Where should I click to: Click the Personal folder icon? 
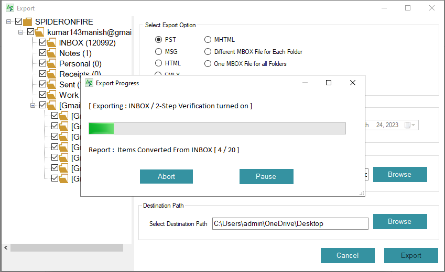pos(52,64)
